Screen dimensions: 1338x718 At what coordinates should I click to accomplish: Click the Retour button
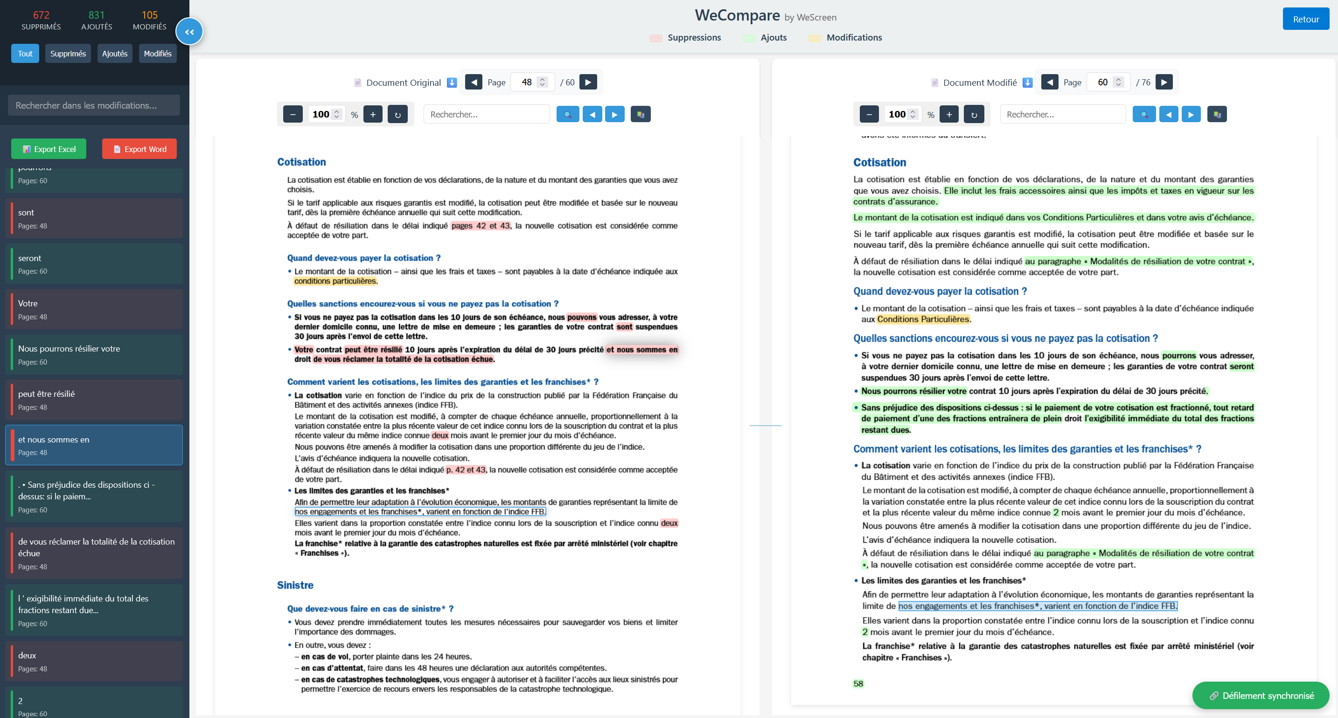[1305, 19]
